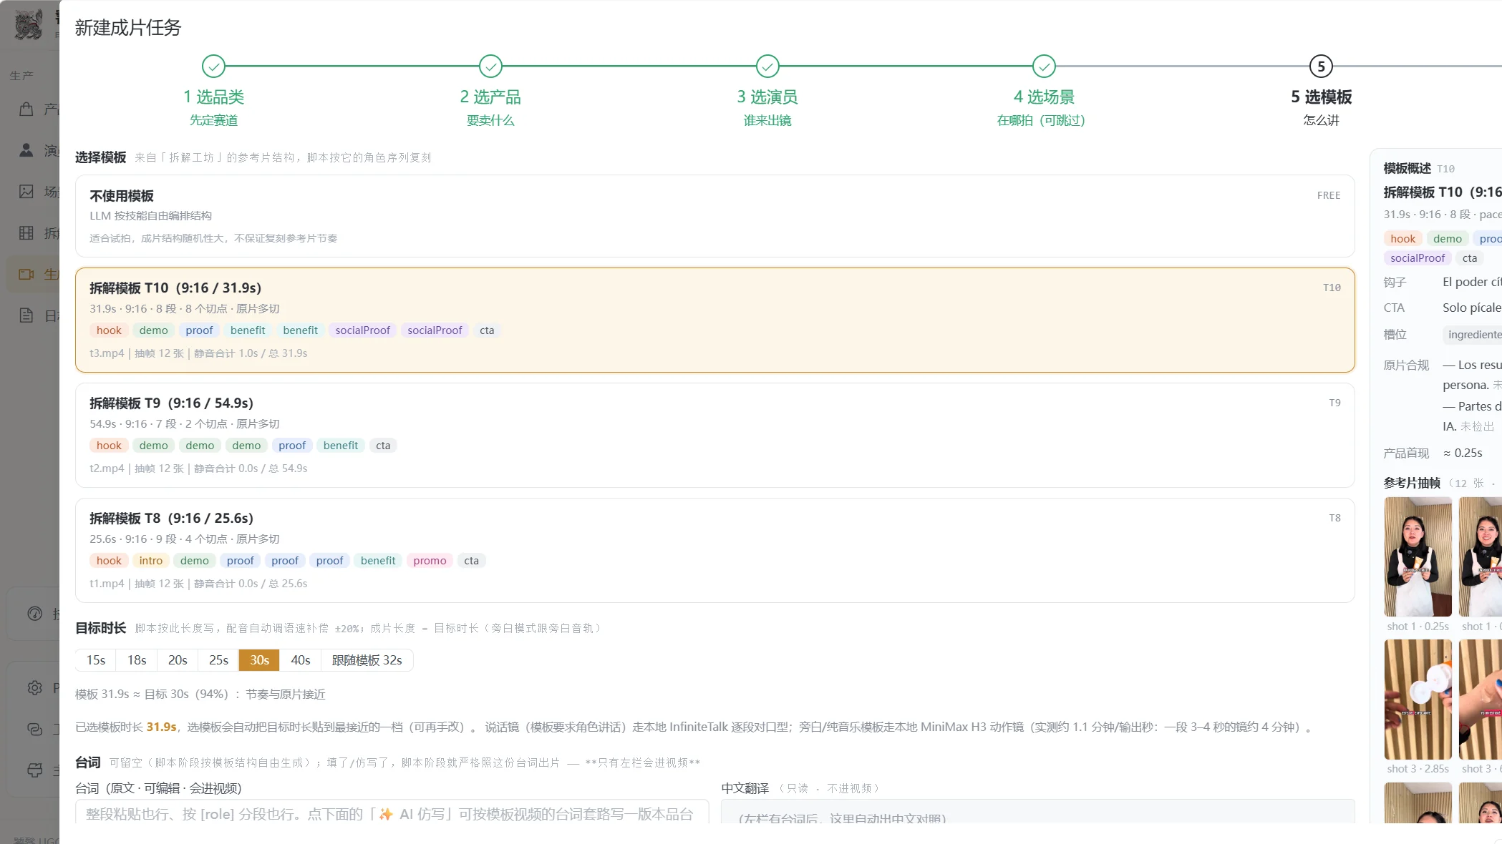The width and height of the screenshot is (1502, 844).
Task: Select the 不使用模板 option card
Action: tap(714, 216)
